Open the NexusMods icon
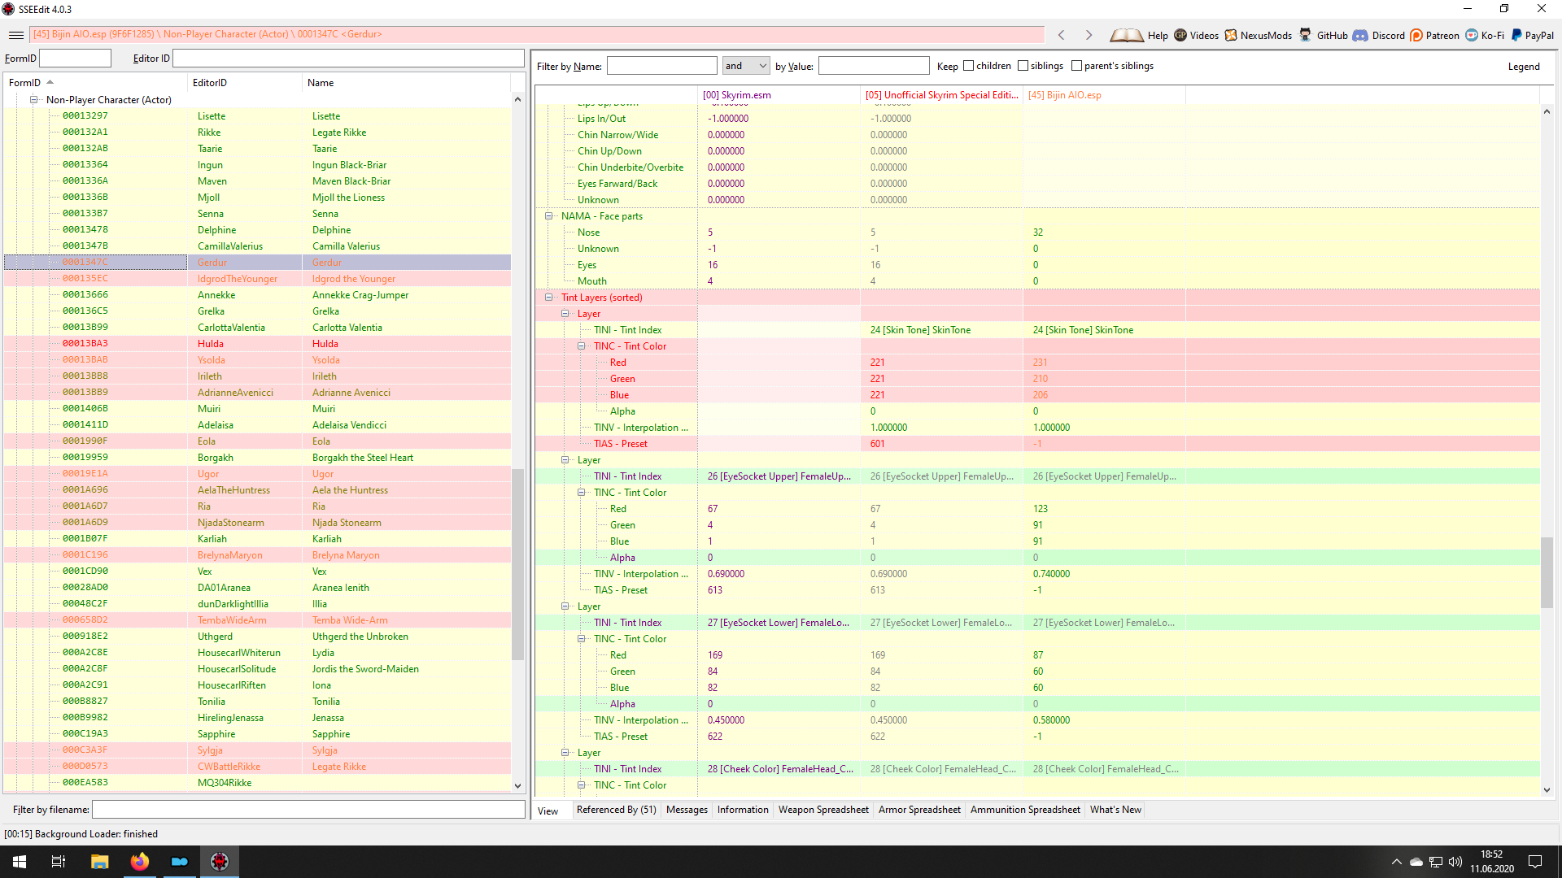The image size is (1562, 878). [1231, 35]
